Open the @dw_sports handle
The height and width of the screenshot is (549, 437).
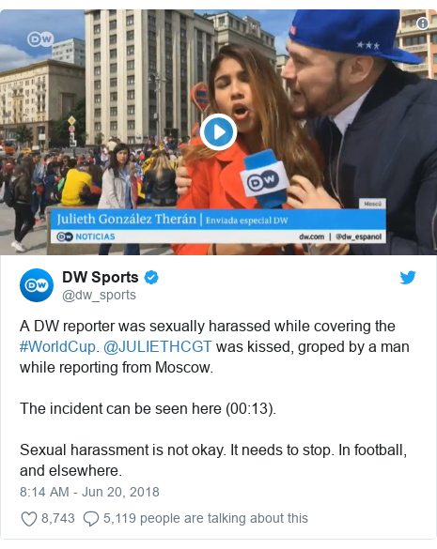99,295
